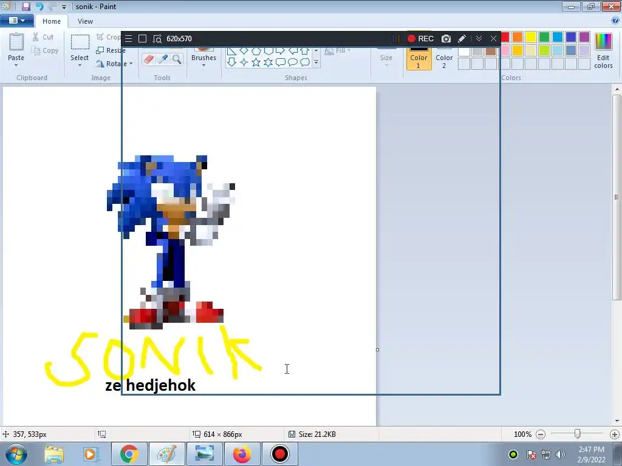Click the Paste clipboard icon

pos(16,42)
